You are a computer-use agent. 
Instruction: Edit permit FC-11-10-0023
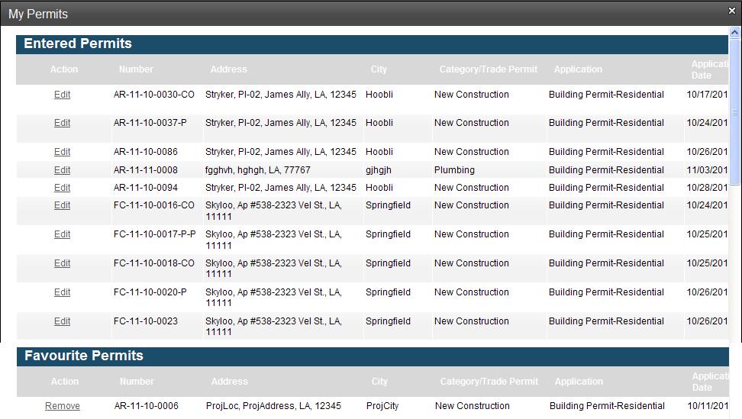62,321
